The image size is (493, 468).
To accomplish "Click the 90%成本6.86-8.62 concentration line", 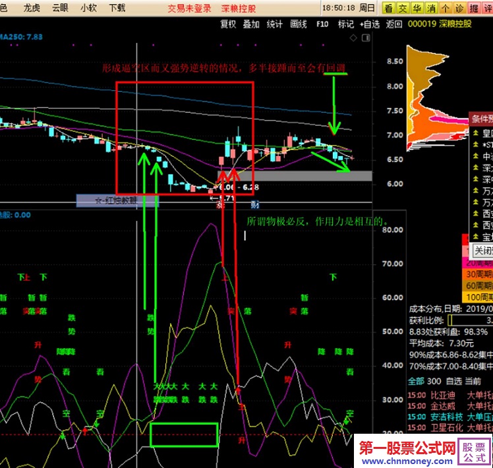I will tap(451, 355).
